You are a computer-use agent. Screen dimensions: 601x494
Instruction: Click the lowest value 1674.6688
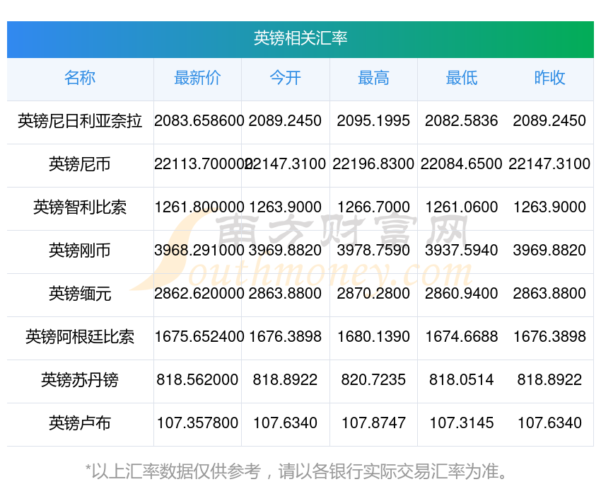462,337
